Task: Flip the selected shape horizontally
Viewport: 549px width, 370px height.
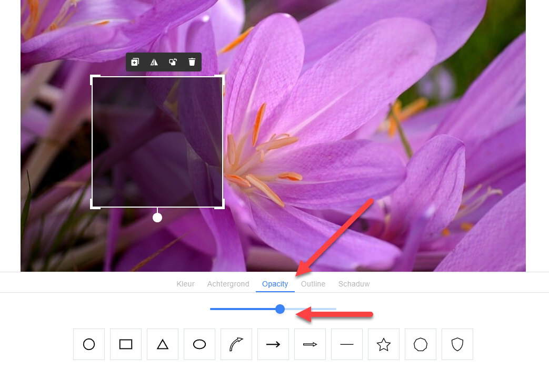Action: (x=154, y=62)
